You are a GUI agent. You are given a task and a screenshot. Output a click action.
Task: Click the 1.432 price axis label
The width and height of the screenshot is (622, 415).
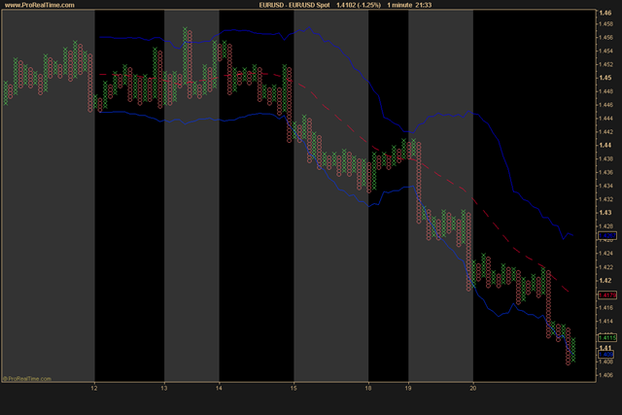[x=606, y=199]
